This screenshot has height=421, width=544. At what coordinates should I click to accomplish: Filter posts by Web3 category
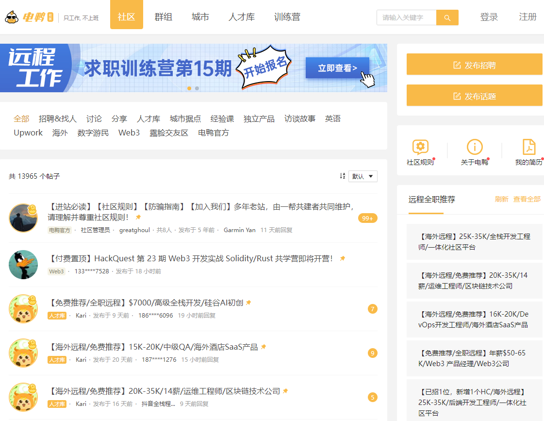(x=129, y=133)
